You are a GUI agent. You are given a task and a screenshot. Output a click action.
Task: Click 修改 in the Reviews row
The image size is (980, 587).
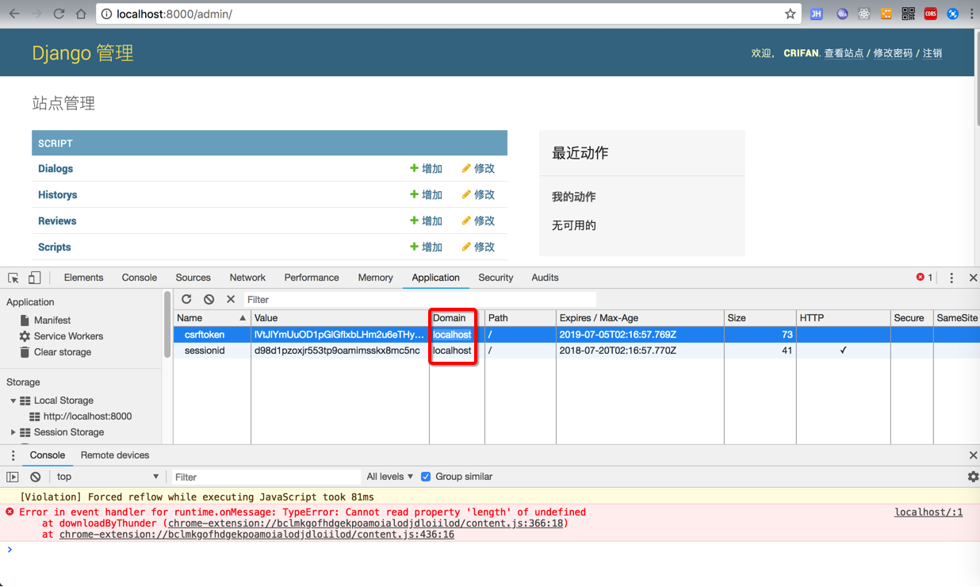(x=478, y=221)
